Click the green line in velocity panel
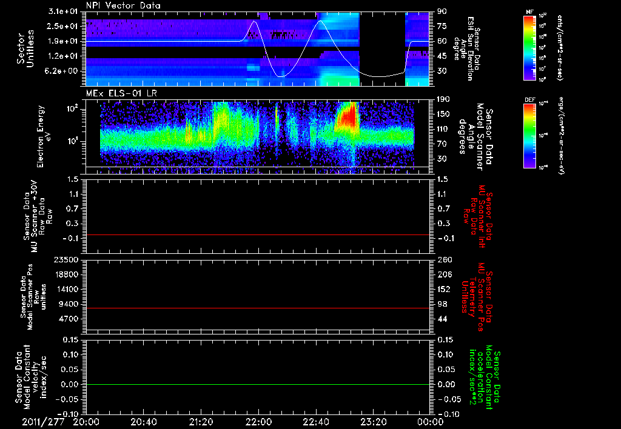The width and height of the screenshot is (621, 429). pyautogui.click(x=258, y=384)
